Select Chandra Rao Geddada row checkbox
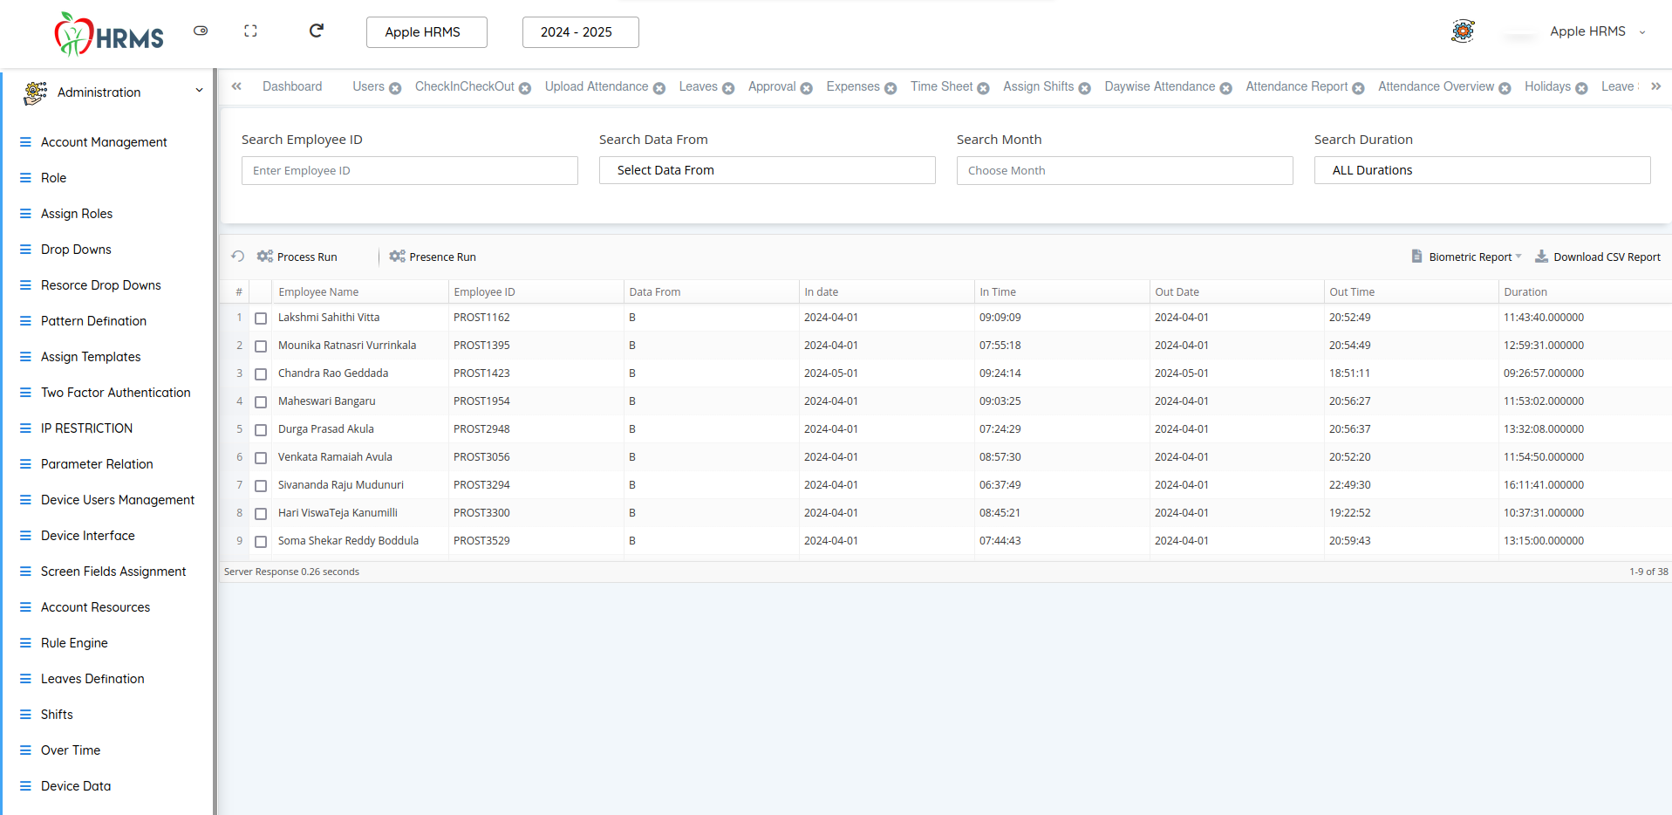This screenshot has height=815, width=1672. coord(261,374)
